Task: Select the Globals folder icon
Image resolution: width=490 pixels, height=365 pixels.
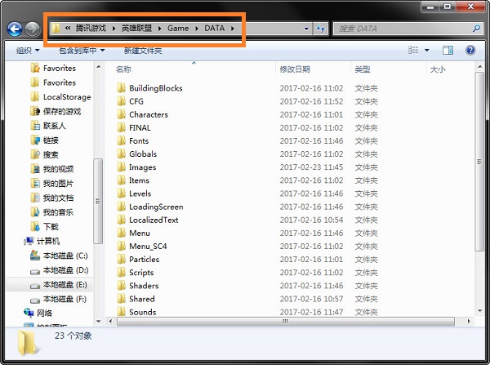Action: pos(122,154)
